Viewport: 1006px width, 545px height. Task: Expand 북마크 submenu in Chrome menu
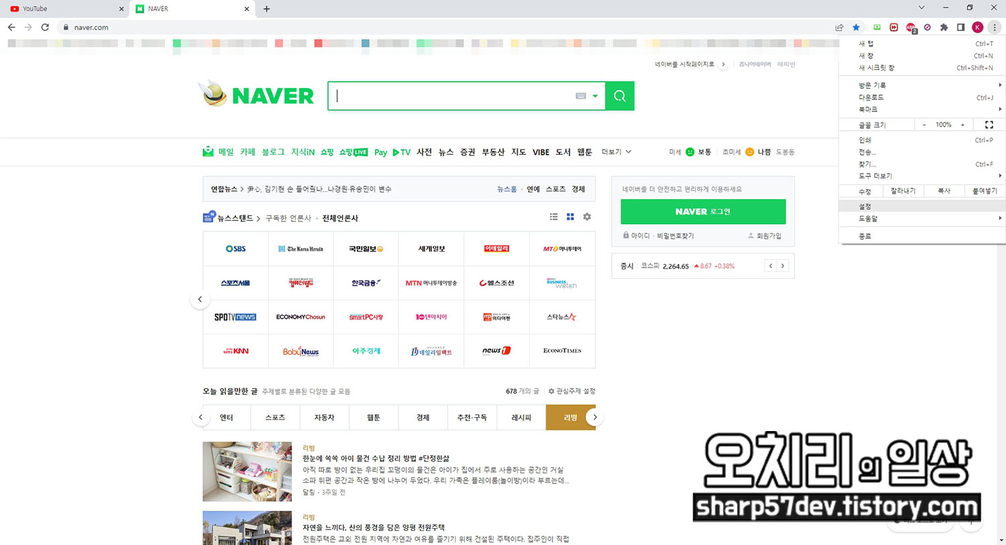click(922, 109)
